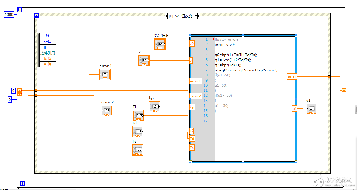The width and height of the screenshot is (357, 190).
Task: Click the right output tunnel of event structure
Action: point(329,76)
